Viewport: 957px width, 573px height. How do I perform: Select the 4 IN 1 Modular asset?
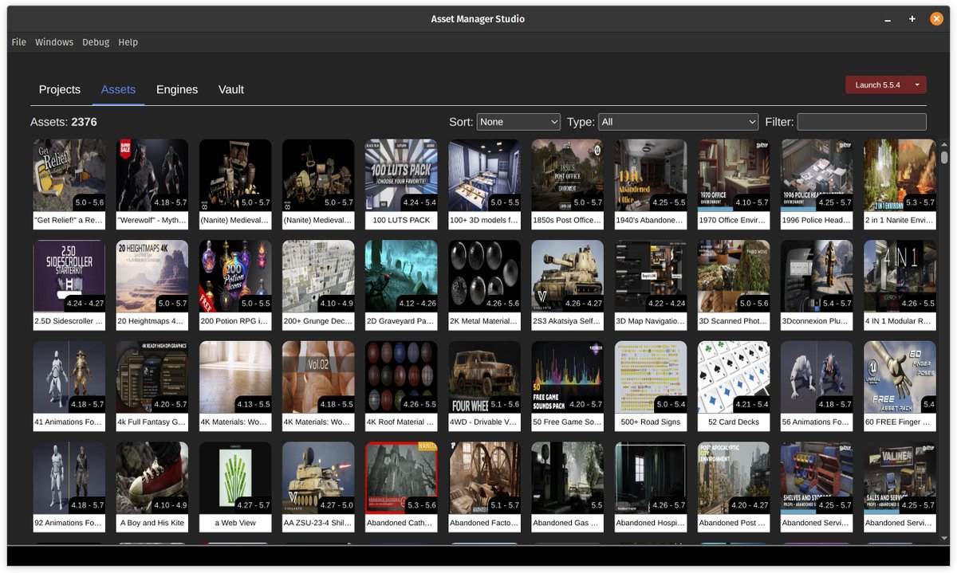[x=900, y=285]
